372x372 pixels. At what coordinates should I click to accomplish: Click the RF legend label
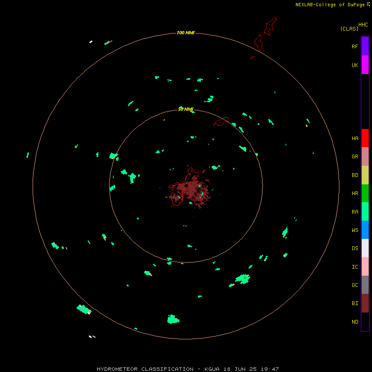(355, 46)
